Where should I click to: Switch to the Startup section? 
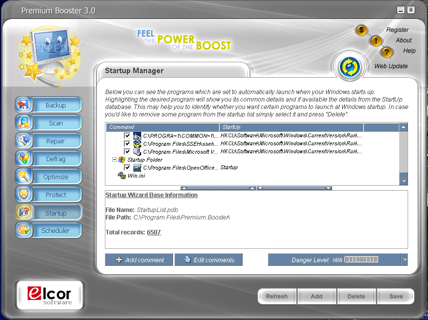(56, 213)
